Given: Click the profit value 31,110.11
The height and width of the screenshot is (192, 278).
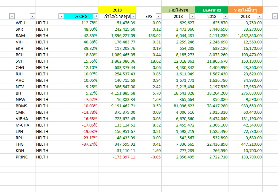Looking at the screenshot, I should click(x=126, y=150).
